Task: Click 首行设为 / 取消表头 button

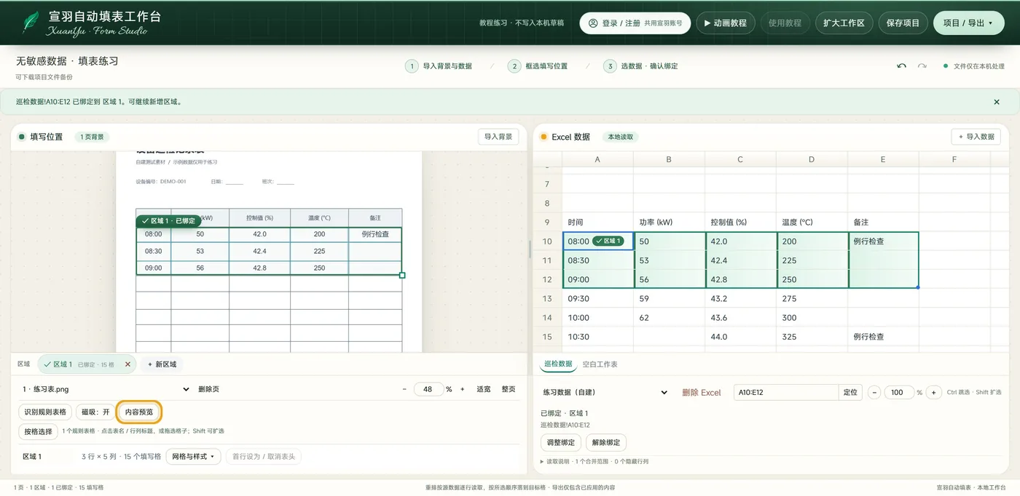Action: [264, 457]
